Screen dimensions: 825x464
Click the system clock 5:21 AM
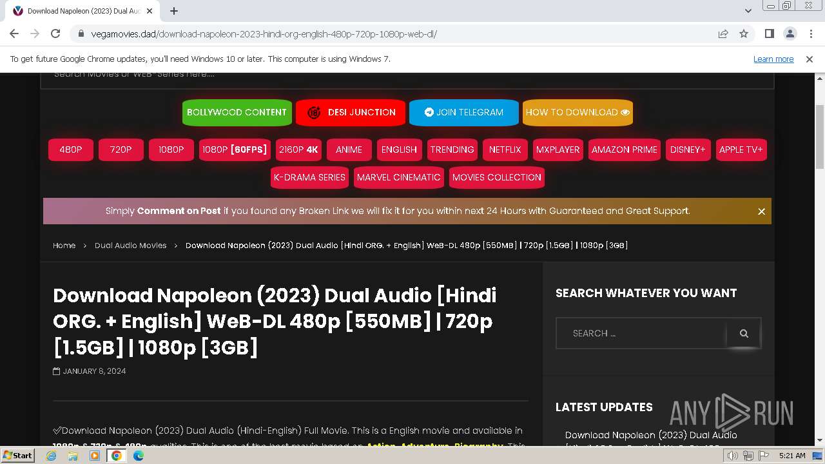click(792, 456)
